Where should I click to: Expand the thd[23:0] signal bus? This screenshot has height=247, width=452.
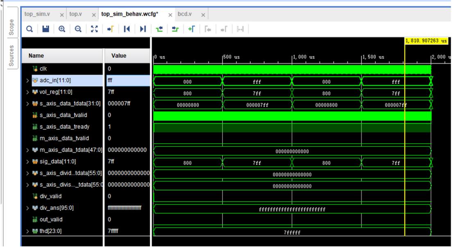(x=27, y=232)
